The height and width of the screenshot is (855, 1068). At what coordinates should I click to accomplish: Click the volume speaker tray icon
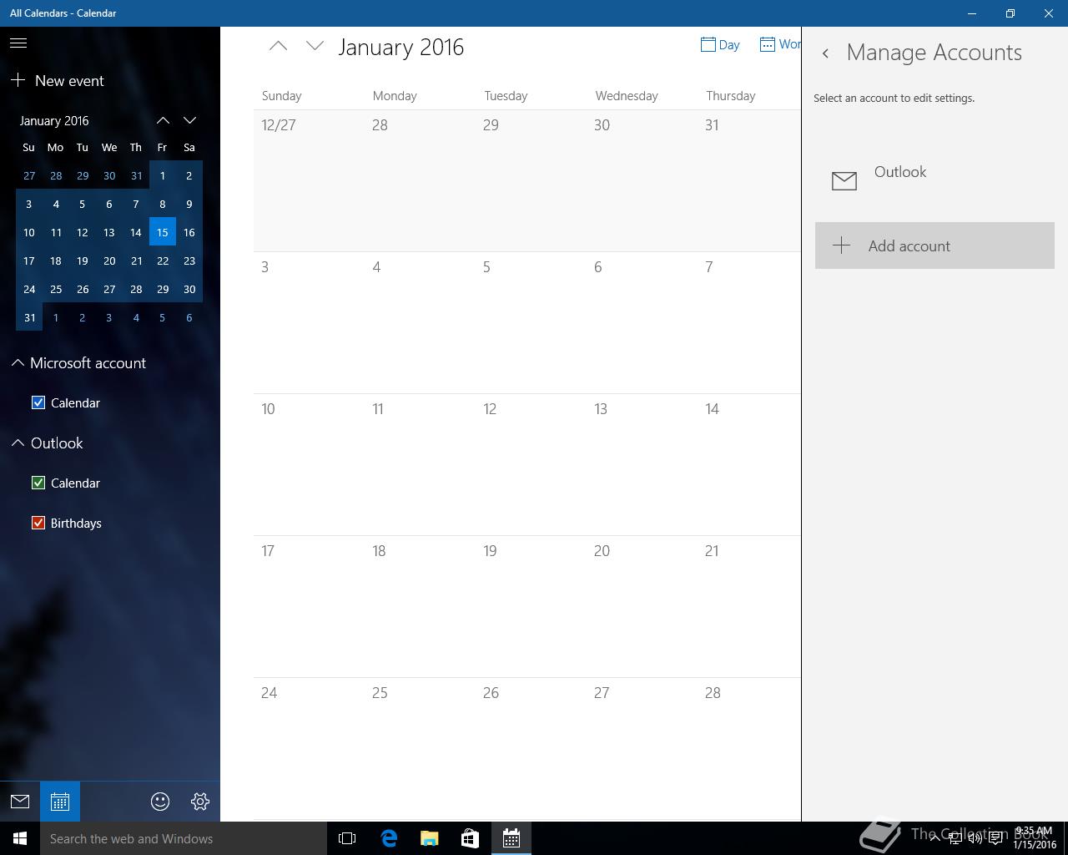[975, 838]
